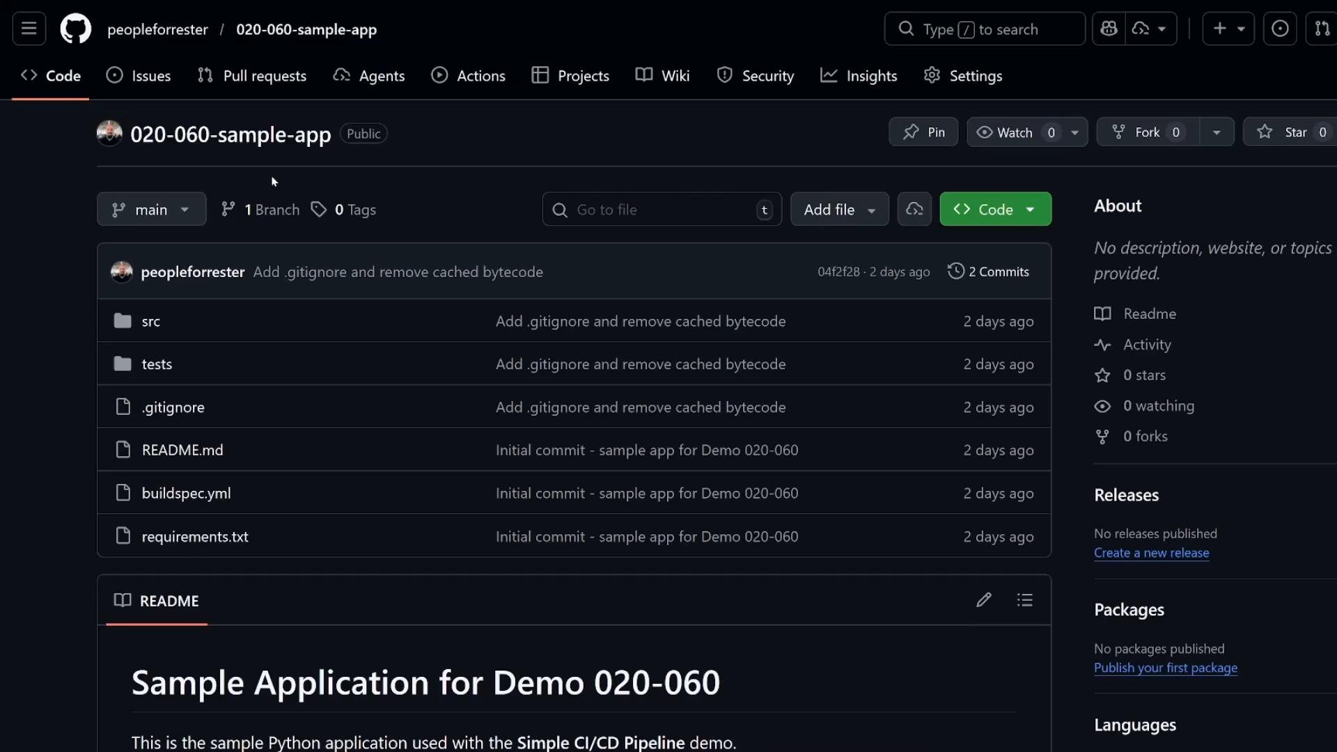Click Publish your first package link
The width and height of the screenshot is (1337, 752).
1166,668
